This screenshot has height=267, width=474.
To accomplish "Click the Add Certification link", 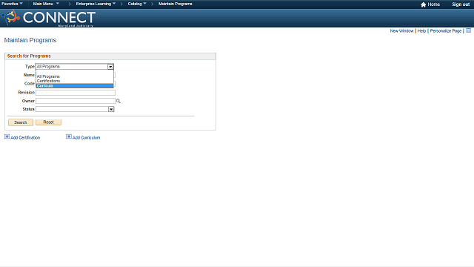I will 25,138.
